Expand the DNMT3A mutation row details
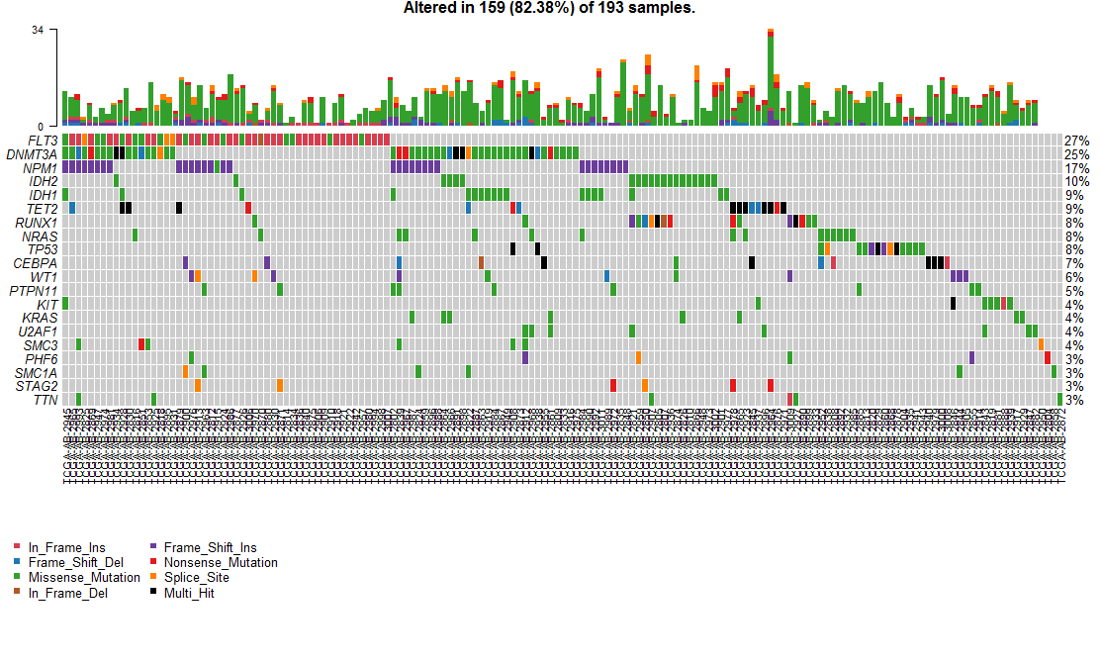Screen dimensions: 1101x664 (x=33, y=155)
